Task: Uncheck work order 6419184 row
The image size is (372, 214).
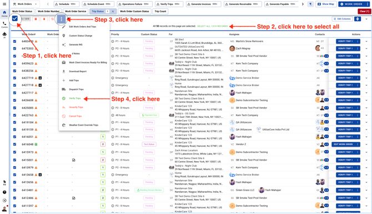Action: [14, 122]
